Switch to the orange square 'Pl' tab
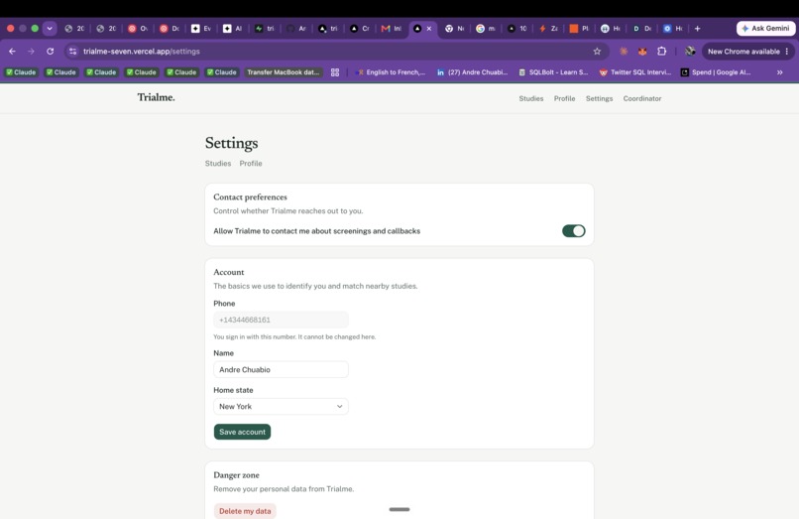The width and height of the screenshot is (799, 519). (x=579, y=29)
